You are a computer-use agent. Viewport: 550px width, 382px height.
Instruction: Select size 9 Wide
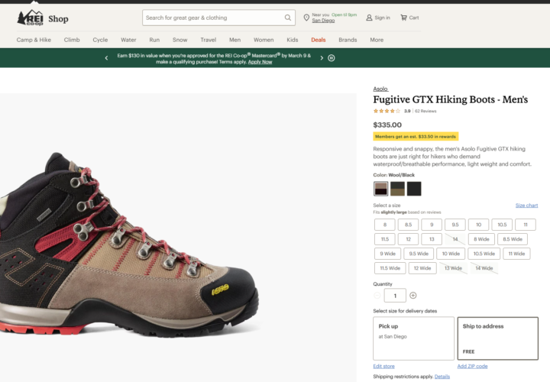(387, 254)
